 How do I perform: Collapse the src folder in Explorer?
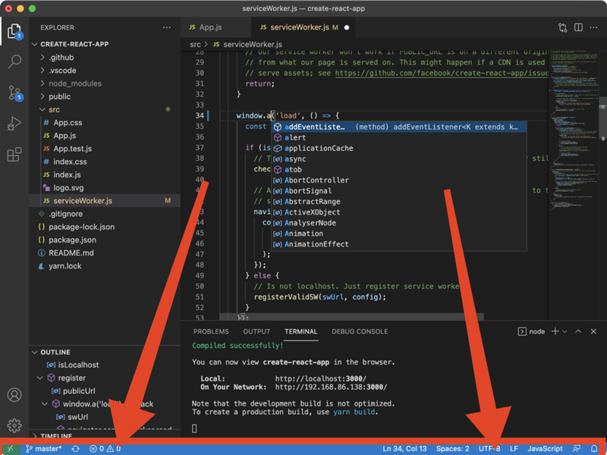54,110
